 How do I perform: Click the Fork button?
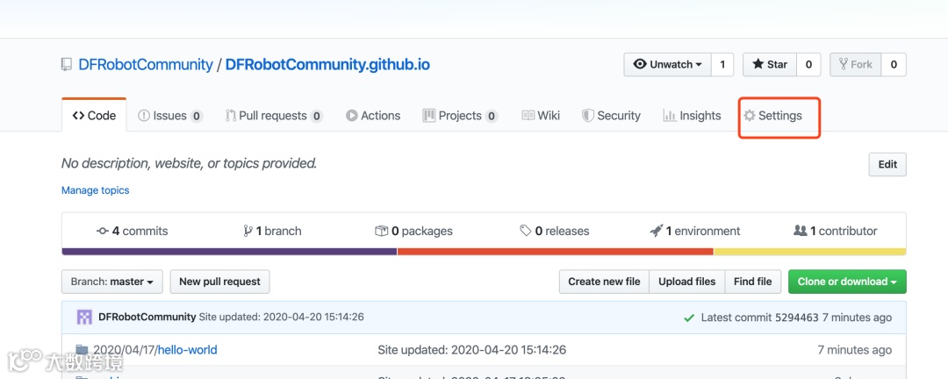pyautogui.click(x=856, y=65)
